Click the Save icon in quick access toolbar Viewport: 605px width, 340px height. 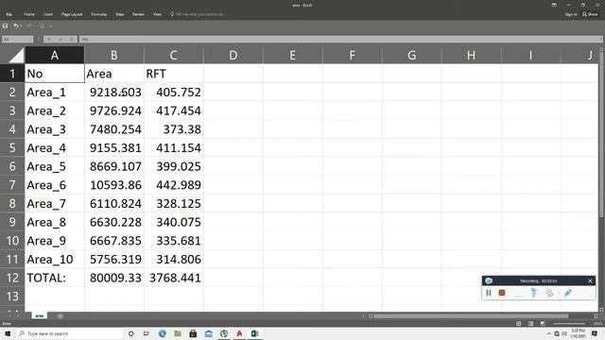(x=5, y=25)
